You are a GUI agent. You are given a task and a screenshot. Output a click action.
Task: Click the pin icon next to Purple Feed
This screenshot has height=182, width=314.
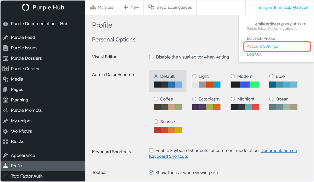click(5, 37)
